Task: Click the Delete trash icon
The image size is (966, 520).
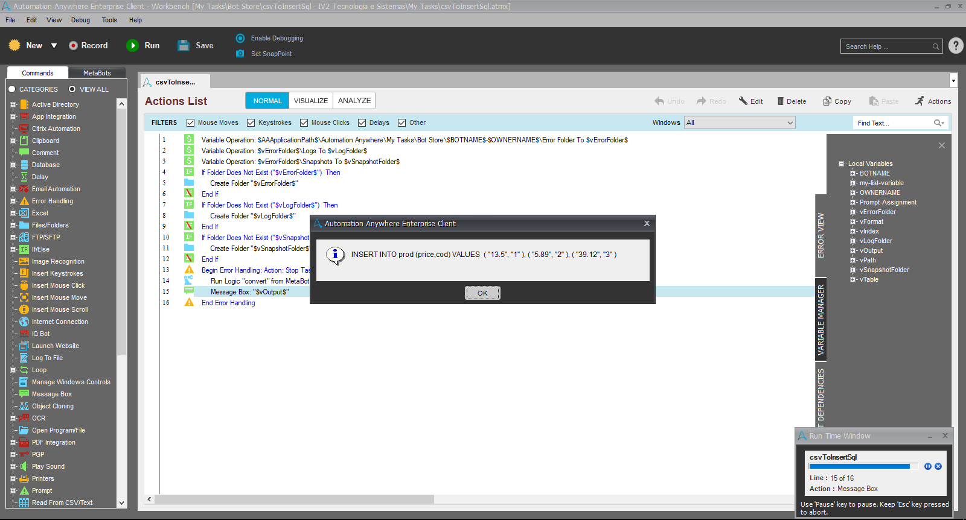Action: pyautogui.click(x=780, y=101)
